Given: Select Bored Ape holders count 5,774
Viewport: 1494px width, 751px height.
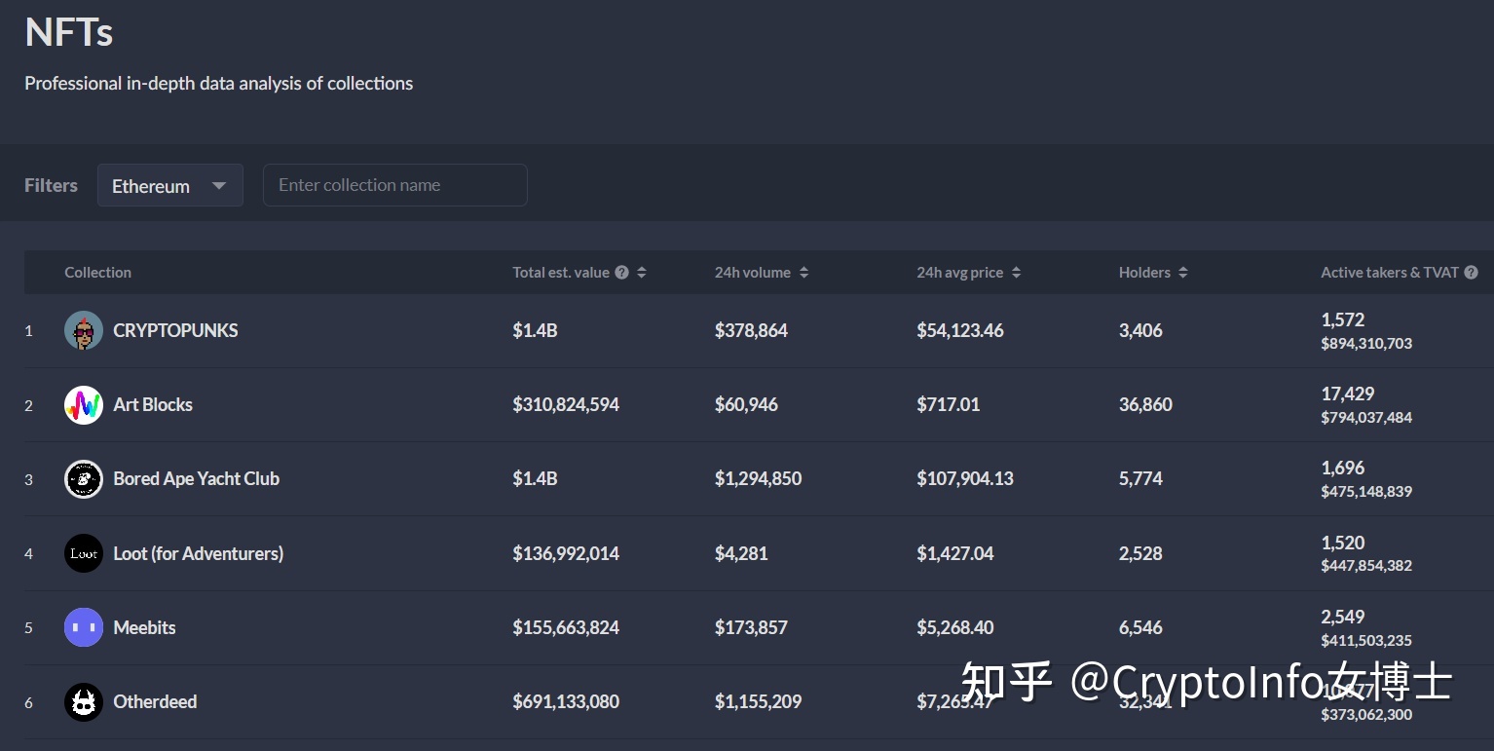Looking at the screenshot, I should coord(1140,479).
